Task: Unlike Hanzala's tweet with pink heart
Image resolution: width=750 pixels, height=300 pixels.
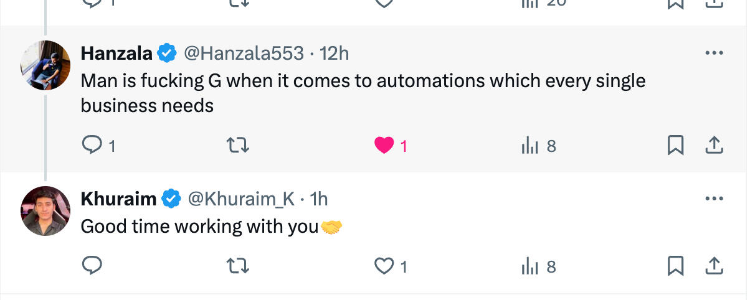Action: click(x=384, y=146)
